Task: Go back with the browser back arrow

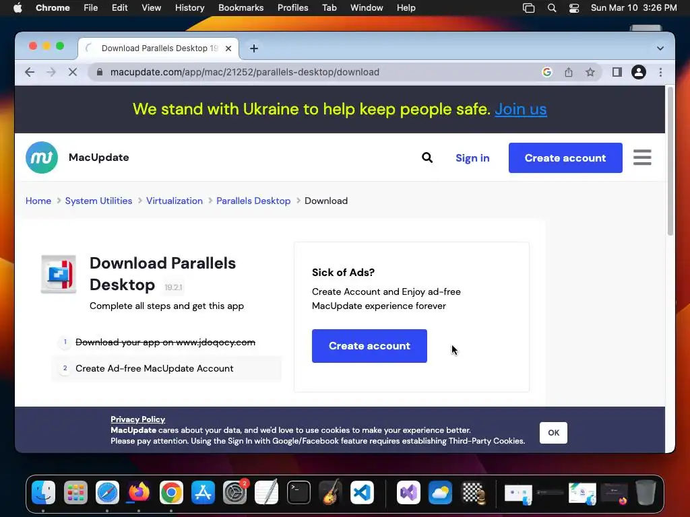Action: [30, 72]
